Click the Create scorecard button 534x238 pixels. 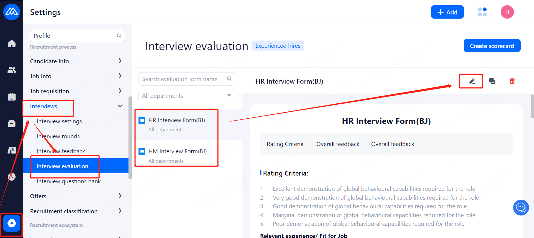[x=492, y=46]
